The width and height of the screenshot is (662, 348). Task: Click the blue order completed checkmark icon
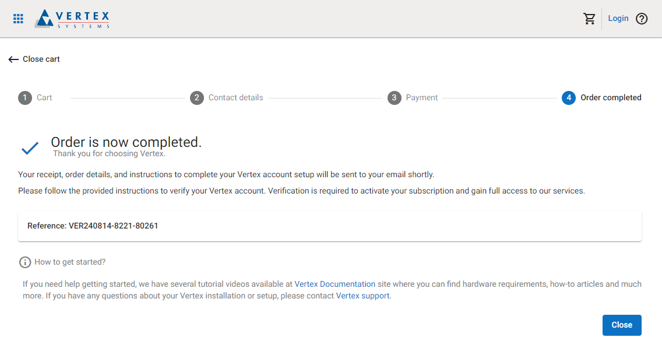[x=30, y=148]
